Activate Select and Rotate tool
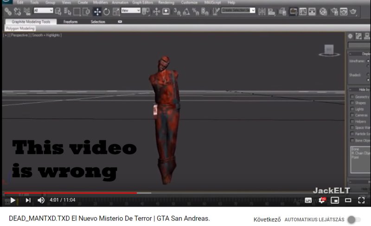371x226 pixels. [107, 12]
